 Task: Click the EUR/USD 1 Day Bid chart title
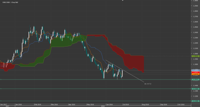point(10,2)
